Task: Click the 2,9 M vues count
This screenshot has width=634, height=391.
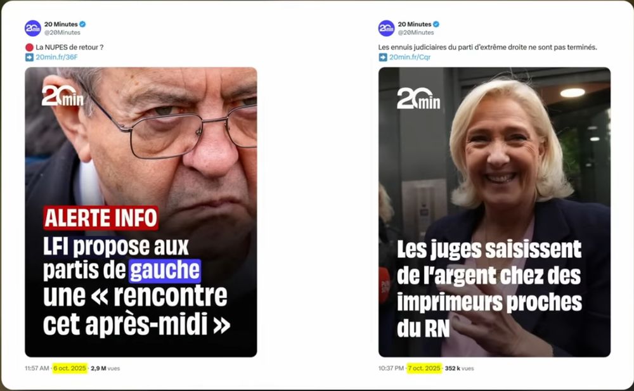Action: [x=105, y=368]
